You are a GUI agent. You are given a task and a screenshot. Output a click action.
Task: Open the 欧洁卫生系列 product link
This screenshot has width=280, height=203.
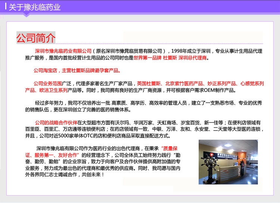(53, 90)
